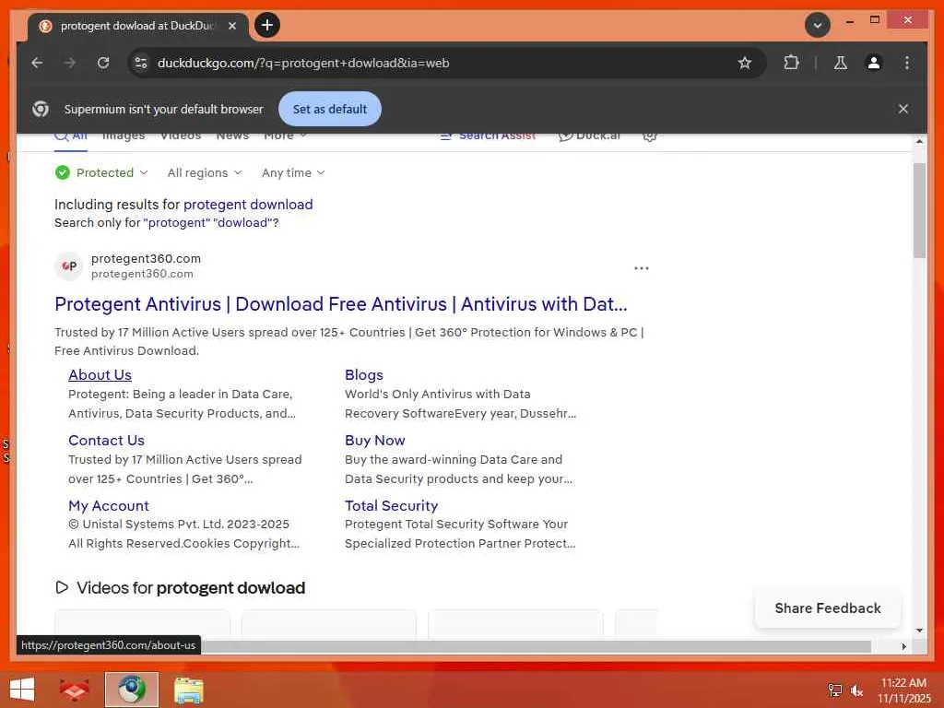This screenshot has width=944, height=708.
Task: Open the tab search dropdown button
Action: pos(818,25)
